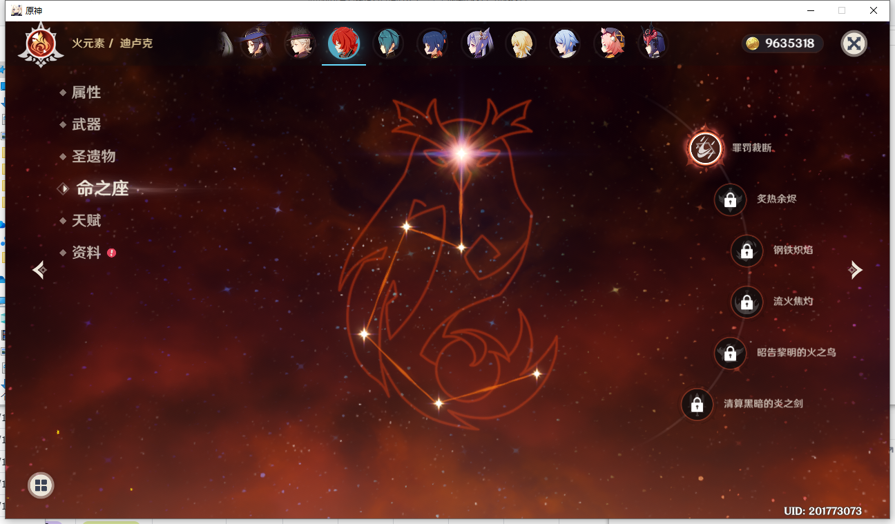Viewport: 895px width, 524px height.
Task: Click the lowest star in the constellation
Action: coord(438,402)
